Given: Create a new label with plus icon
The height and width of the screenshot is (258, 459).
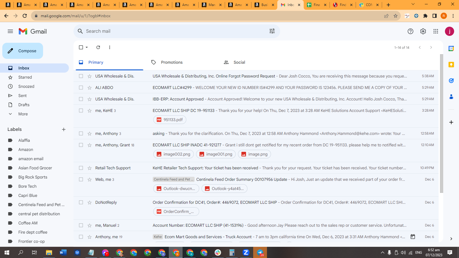Looking at the screenshot, I should click(x=64, y=129).
